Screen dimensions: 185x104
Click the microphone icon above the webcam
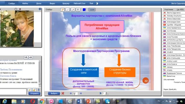(x=20, y=9)
